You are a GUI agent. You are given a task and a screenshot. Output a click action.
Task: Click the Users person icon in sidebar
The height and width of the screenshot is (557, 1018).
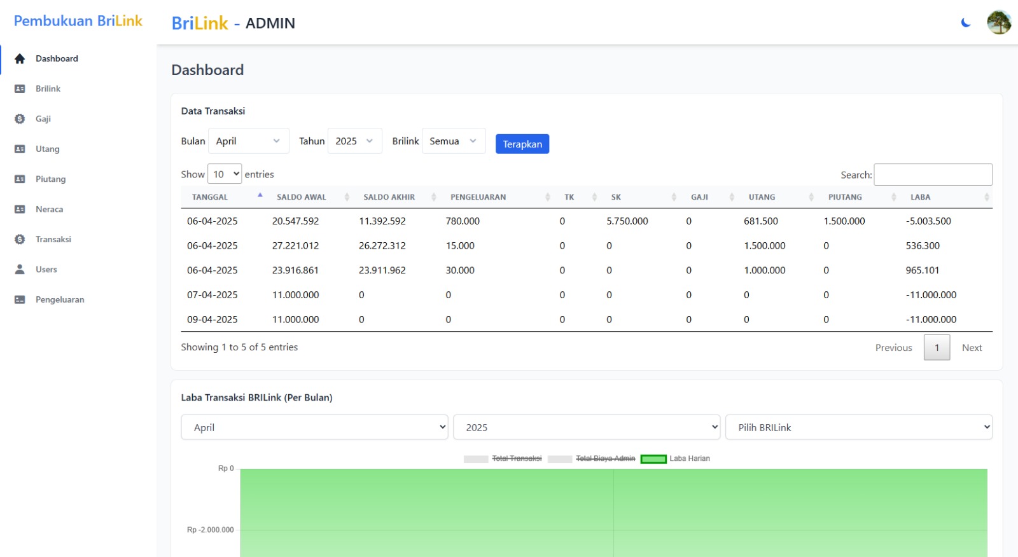(x=20, y=270)
